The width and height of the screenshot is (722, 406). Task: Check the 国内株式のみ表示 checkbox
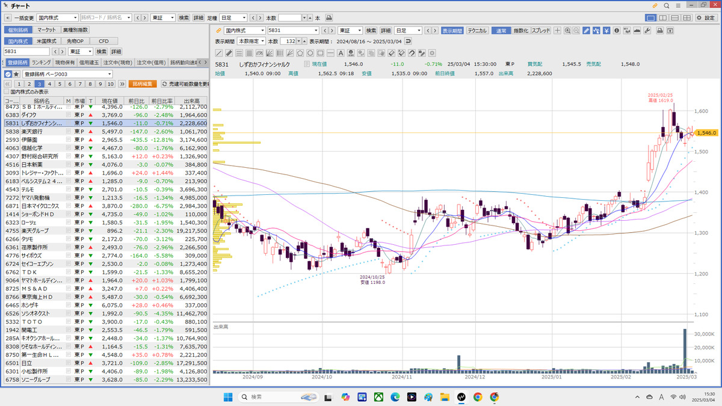pos(7,92)
